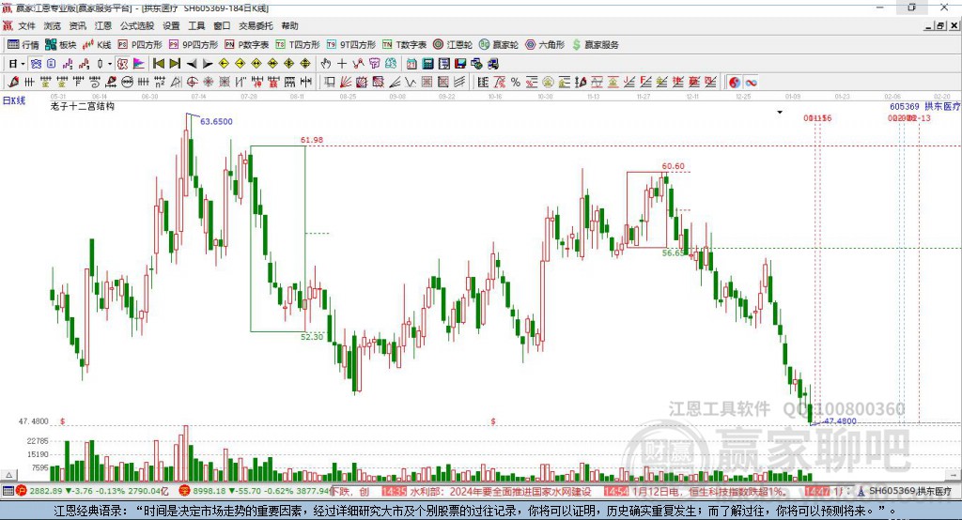Click the infinity loop icon
The width and height of the screenshot is (962, 520).
(x=751, y=83)
